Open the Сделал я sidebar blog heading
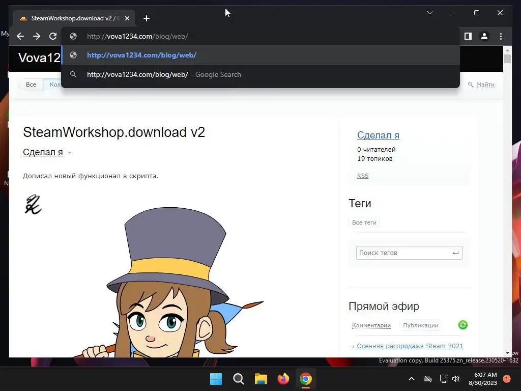 (378, 135)
